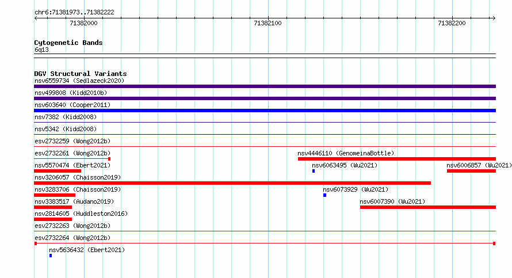Select the nsv6559734 purple variant bar
This screenshot has width=512, height=278.
[265, 86]
